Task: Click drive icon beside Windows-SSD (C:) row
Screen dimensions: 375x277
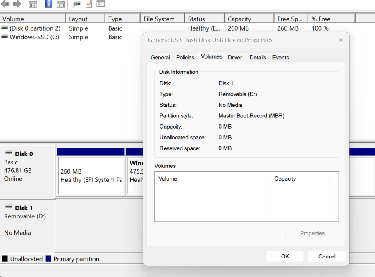Action: 5,37
